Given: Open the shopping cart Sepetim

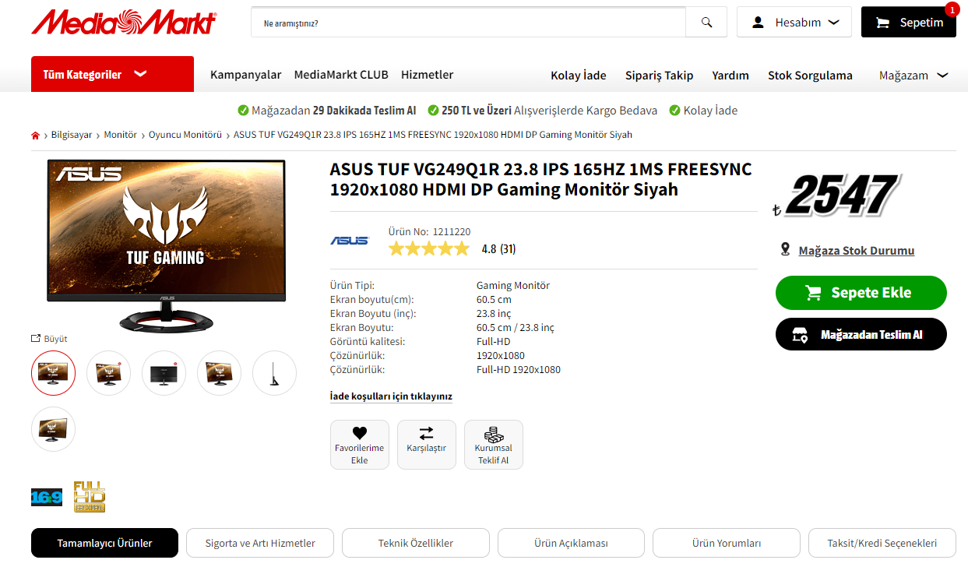Looking at the screenshot, I should (908, 23).
